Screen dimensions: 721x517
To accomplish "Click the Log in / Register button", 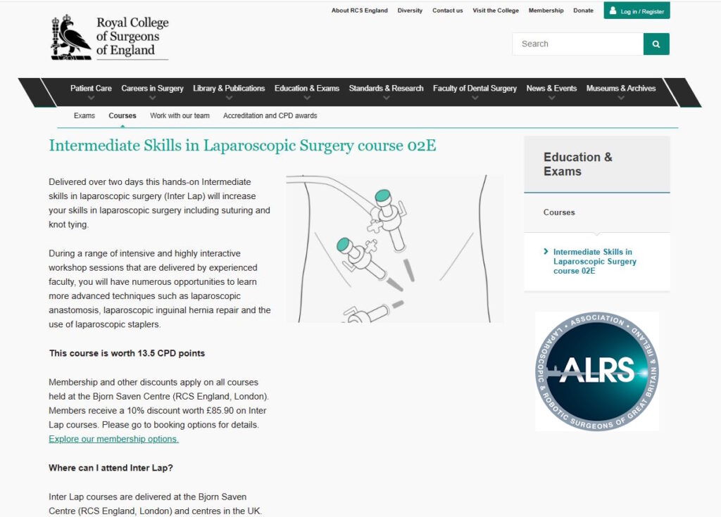I will tap(637, 11).
